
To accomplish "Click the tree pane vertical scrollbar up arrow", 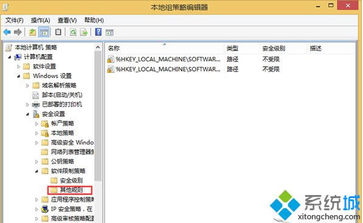I will pos(98,47).
